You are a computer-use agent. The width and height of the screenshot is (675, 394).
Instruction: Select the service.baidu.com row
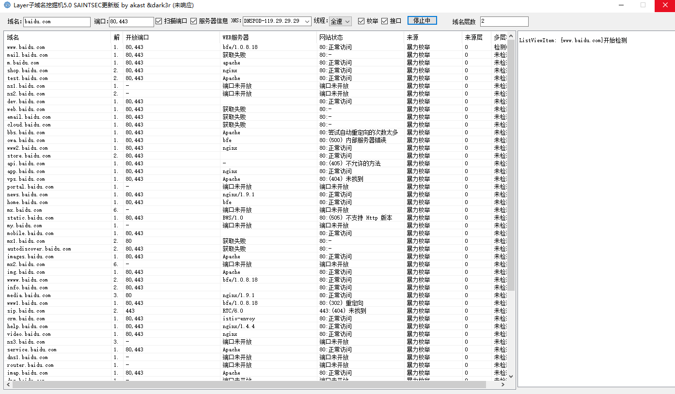tap(256, 349)
